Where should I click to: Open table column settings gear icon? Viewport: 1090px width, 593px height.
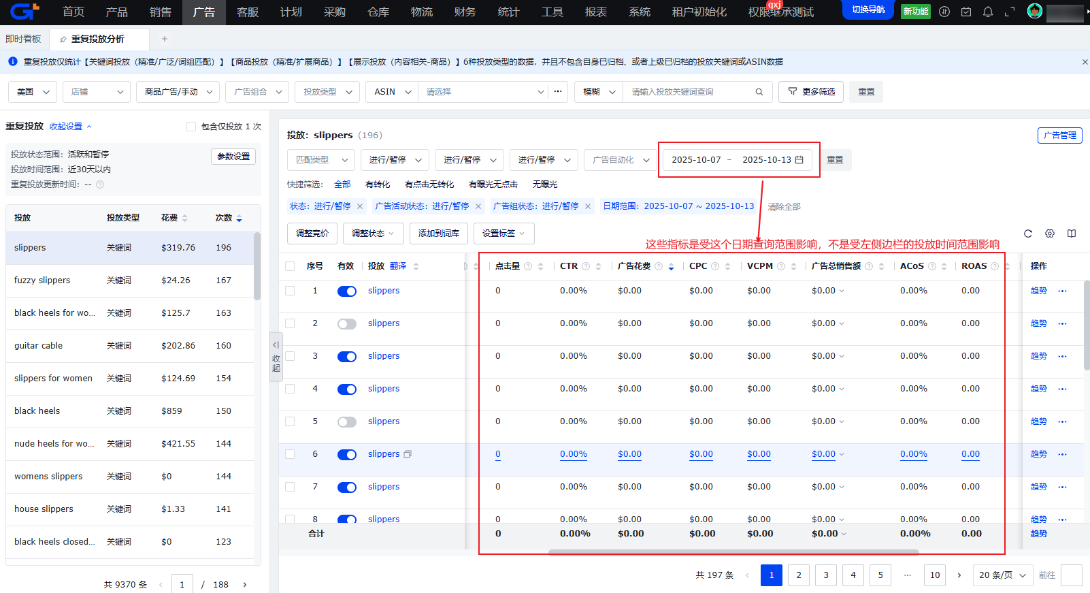click(1050, 234)
